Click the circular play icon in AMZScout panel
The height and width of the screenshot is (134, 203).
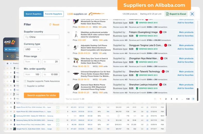click(x=12, y=56)
